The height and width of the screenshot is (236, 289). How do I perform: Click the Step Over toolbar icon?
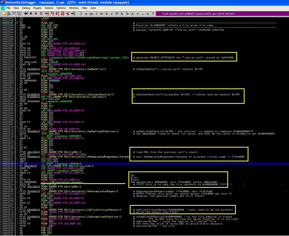tap(52, 14)
